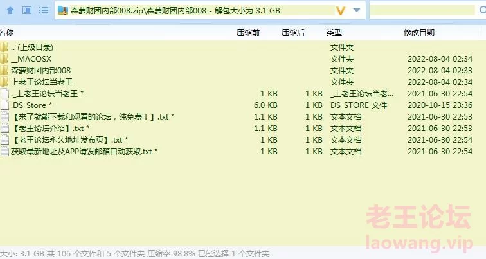
Task: Click truncated type _上老王论坛当老... cell
Action: coord(362,94)
